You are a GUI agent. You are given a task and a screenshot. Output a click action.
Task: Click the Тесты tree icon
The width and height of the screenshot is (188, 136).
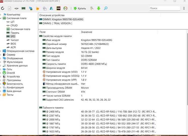pyautogui.click(x=4, y=95)
